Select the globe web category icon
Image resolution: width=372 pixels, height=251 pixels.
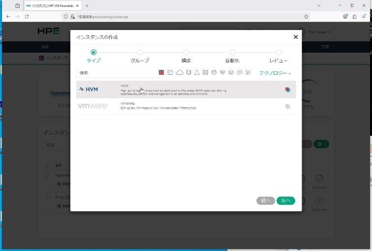[214, 73]
